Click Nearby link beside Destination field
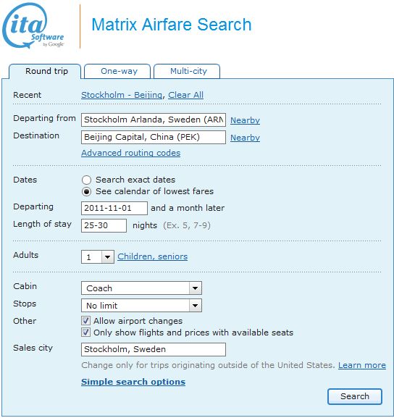Screen dimensions: 394x418 [245, 138]
